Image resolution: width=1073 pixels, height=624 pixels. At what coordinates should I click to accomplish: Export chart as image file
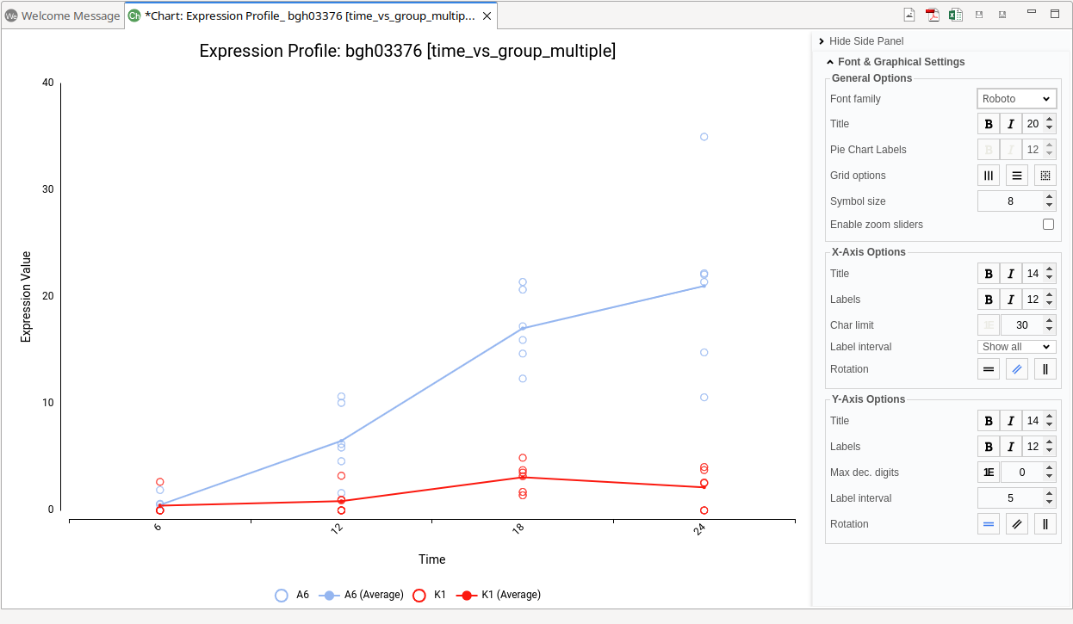[909, 15]
